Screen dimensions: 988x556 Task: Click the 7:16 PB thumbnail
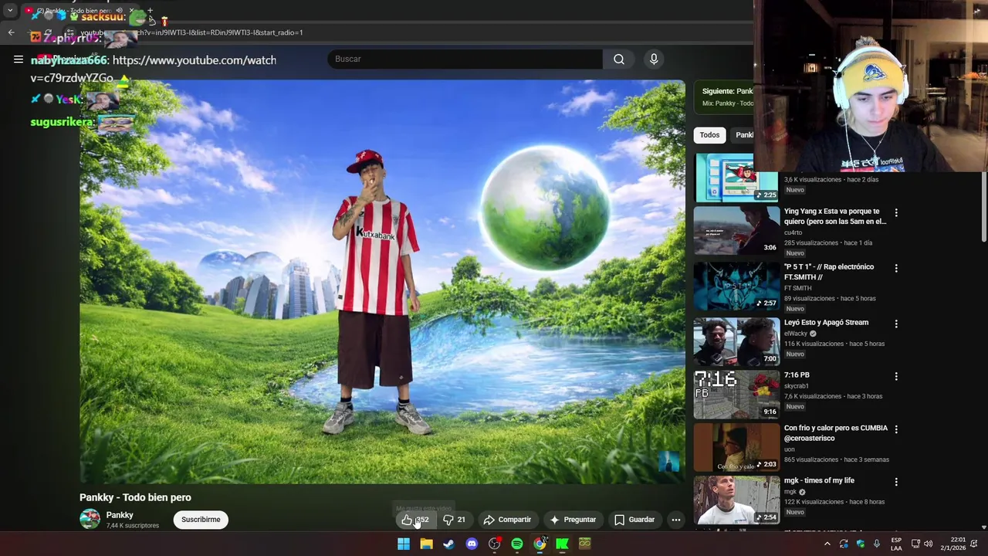point(736,394)
